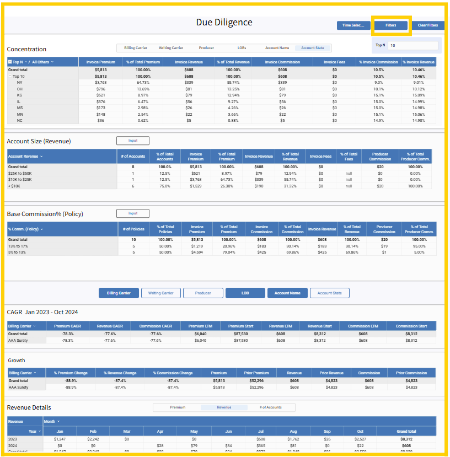Select Billing Carrier tab in Concentration
This screenshot has width=450, height=457.
pyautogui.click(x=136, y=48)
